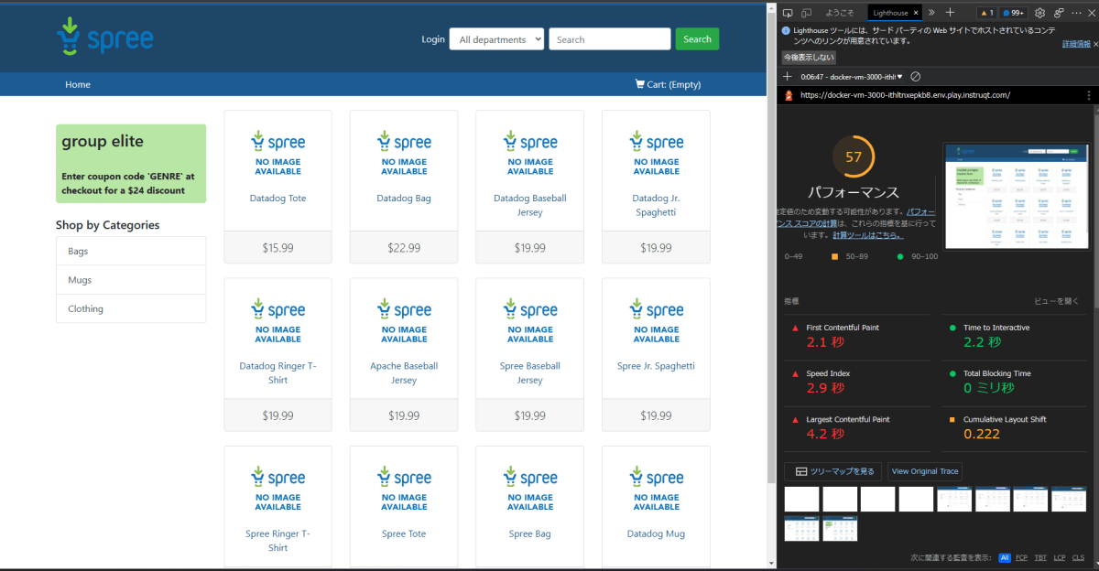The height and width of the screenshot is (571, 1099).
Task: Click the Login link
Action: tap(433, 39)
